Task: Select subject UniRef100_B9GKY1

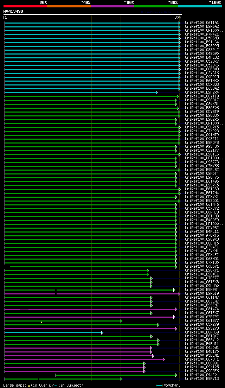Action: click(x=202, y=271)
